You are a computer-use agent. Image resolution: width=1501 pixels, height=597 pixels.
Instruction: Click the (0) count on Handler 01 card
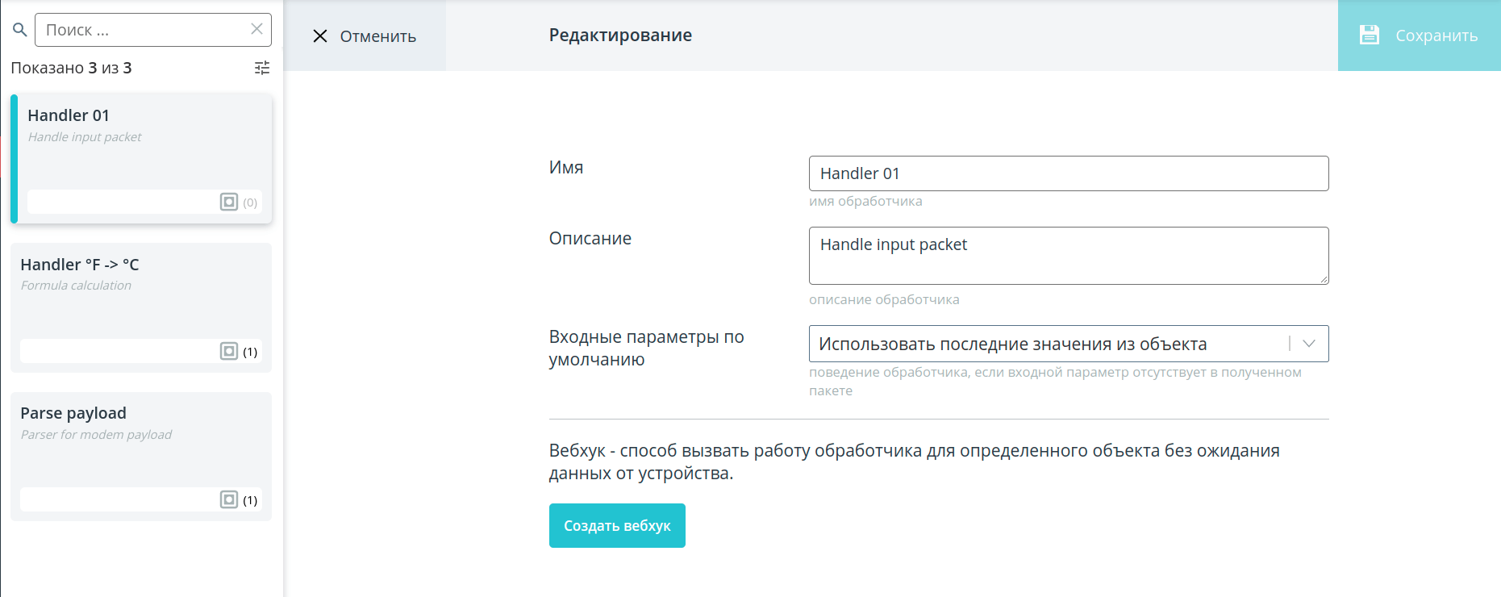click(x=250, y=202)
